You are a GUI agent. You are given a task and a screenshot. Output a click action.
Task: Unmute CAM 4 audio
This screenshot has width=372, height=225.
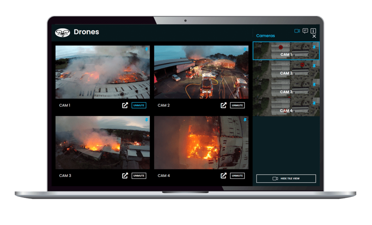[237, 176]
